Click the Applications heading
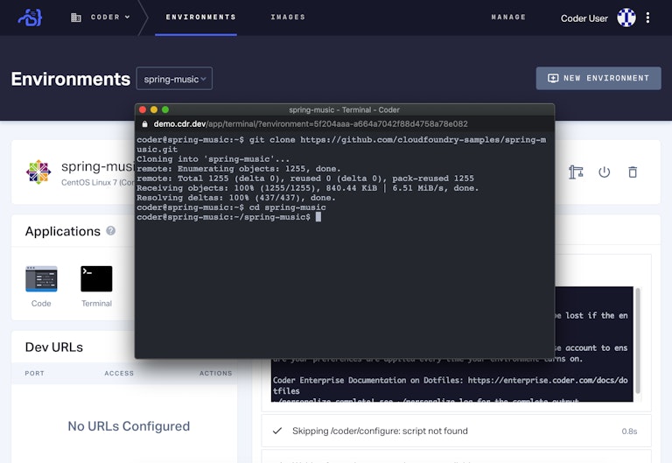The height and width of the screenshot is (463, 672). [63, 231]
